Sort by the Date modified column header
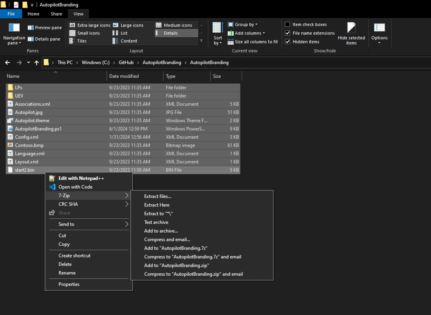The width and height of the screenshot is (431, 315). click(x=124, y=76)
